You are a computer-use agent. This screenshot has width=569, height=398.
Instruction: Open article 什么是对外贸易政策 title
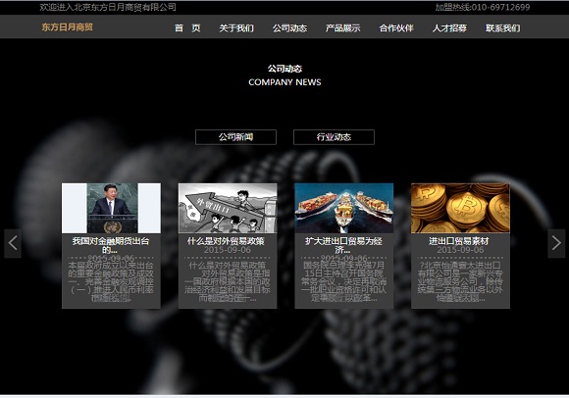click(226, 241)
